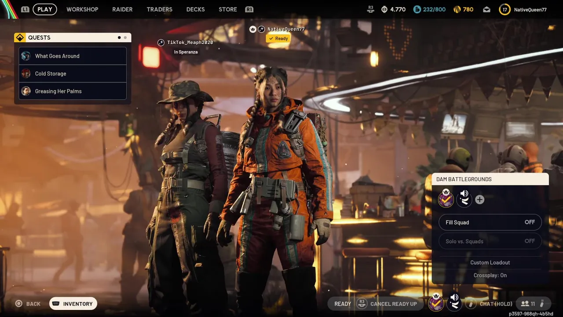Click the Cold Storage quest portrait icon
563x317 pixels.
26,74
